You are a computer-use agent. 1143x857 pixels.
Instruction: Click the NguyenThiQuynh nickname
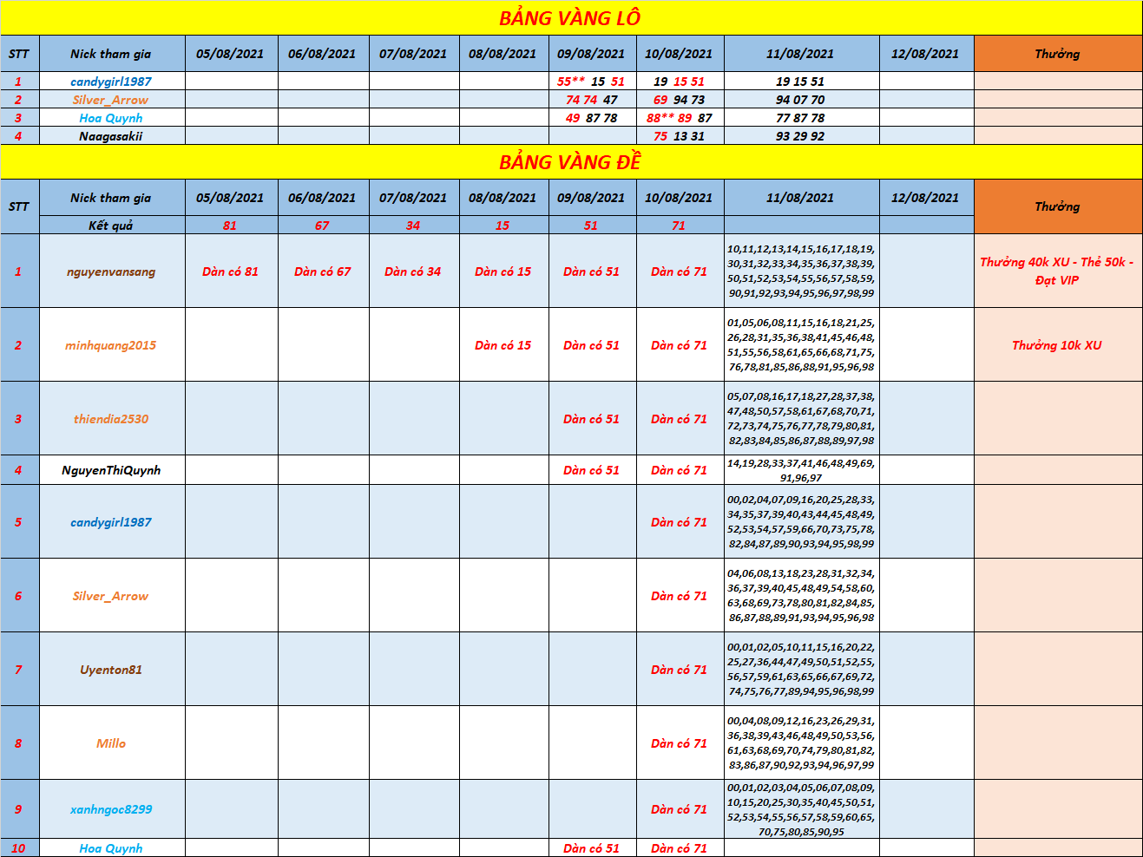pos(111,470)
